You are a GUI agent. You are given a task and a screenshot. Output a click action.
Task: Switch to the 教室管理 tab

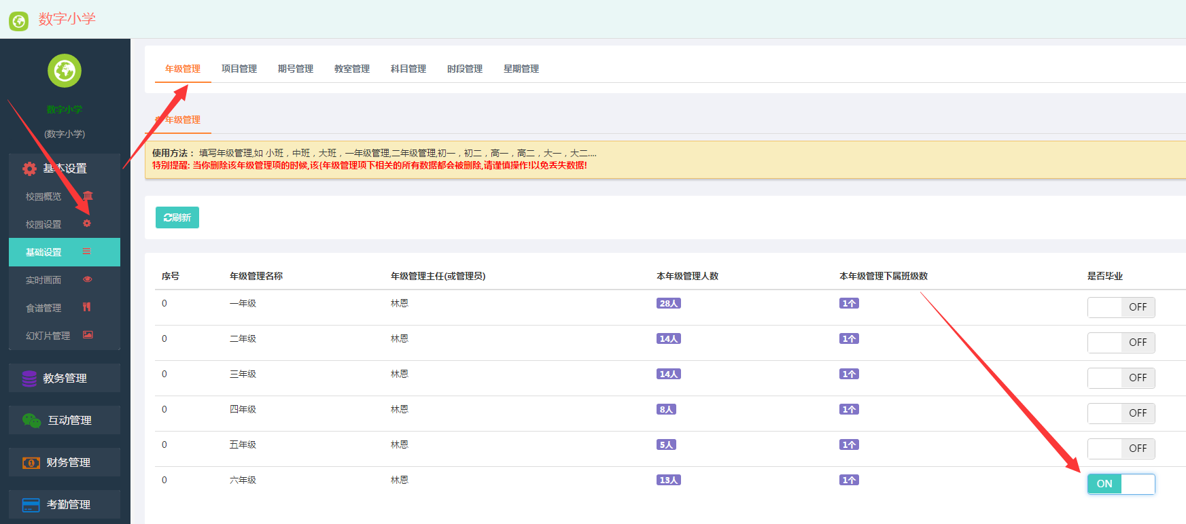(x=352, y=69)
